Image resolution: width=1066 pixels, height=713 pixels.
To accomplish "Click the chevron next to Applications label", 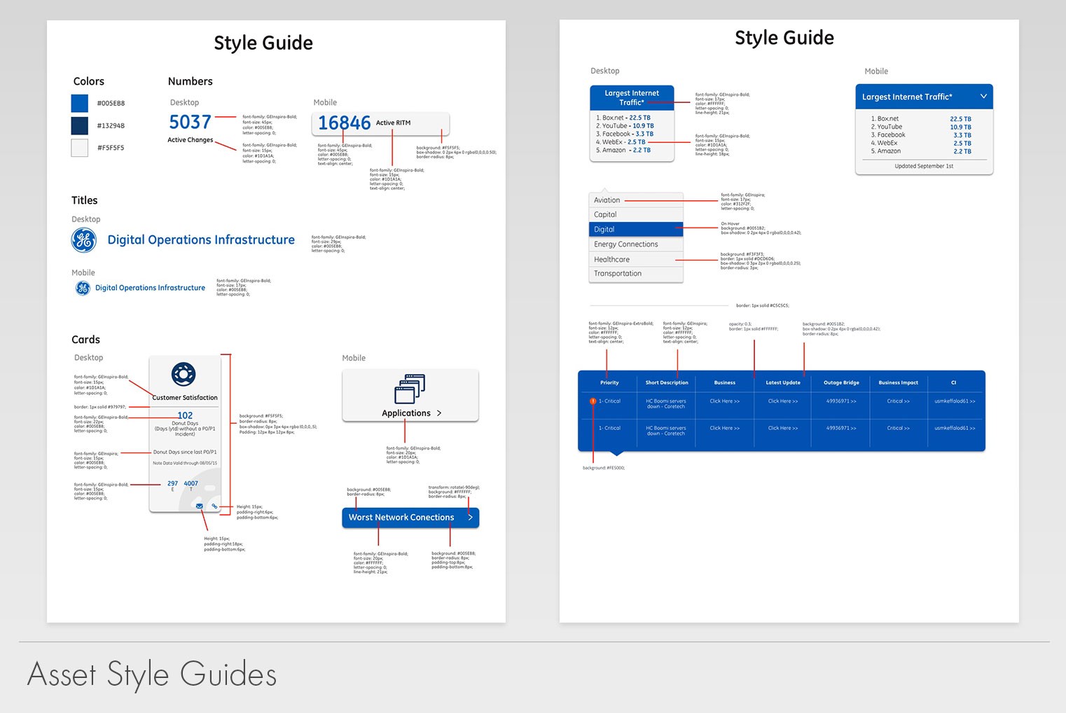I will 439,413.
